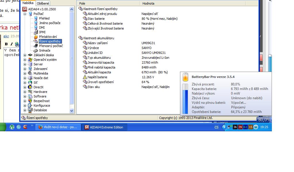Click the tree scrollbar up arrow
The height and width of the screenshot is (172, 294).
[x=71, y=9]
